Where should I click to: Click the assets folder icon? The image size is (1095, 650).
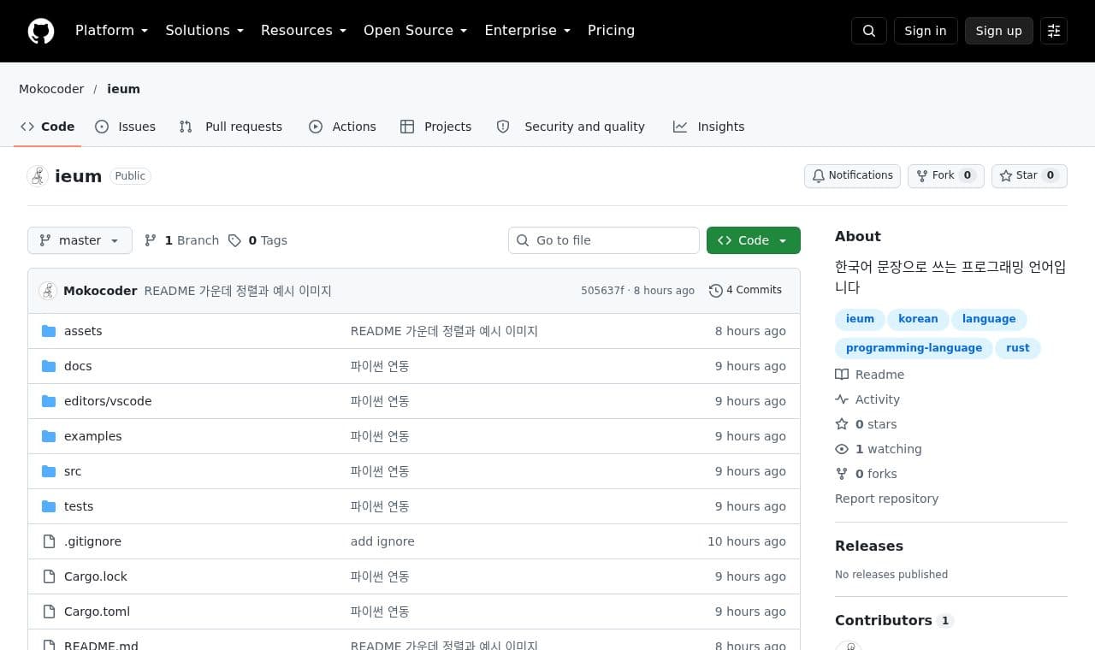[x=49, y=331]
